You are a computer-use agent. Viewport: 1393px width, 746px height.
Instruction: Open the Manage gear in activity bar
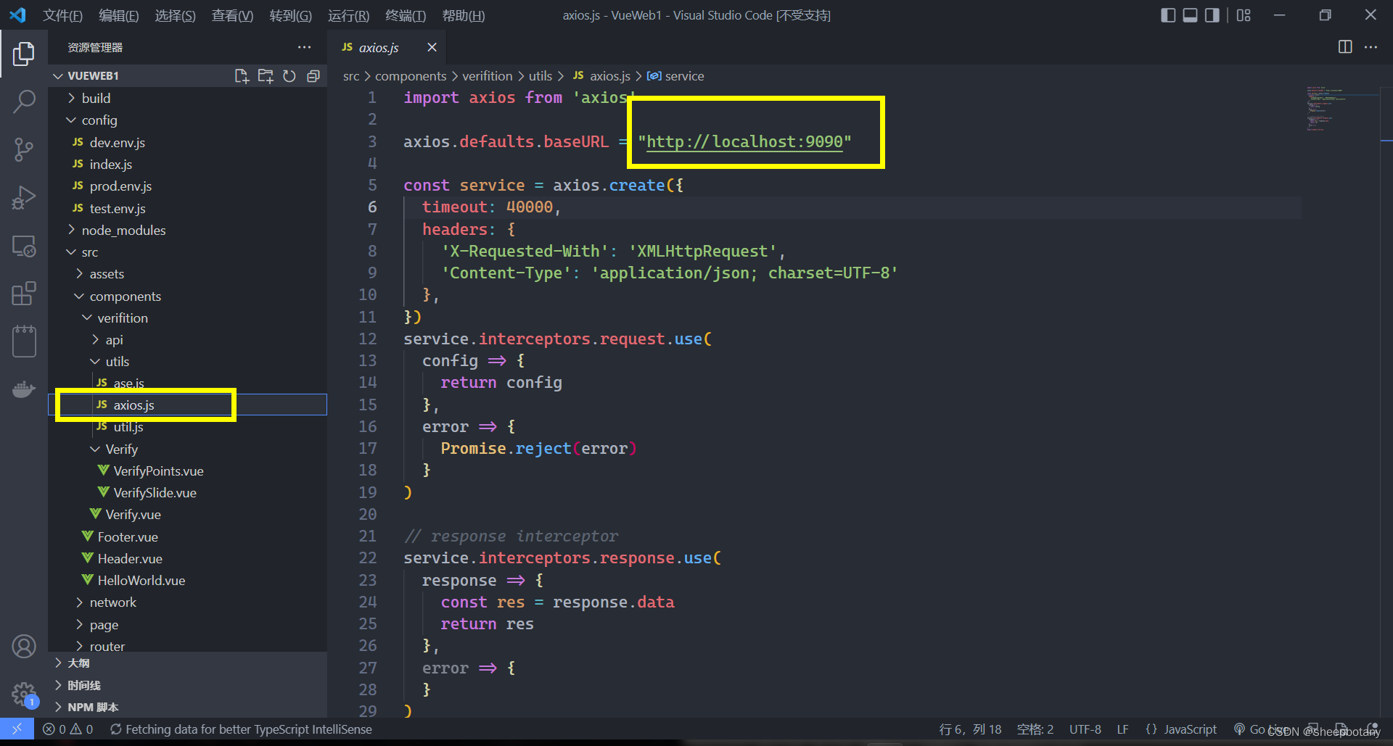[24, 694]
